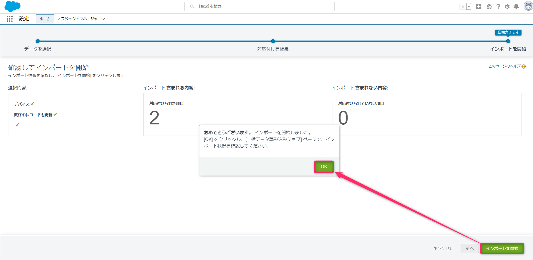Click the Salesforce cloud logo
The height and width of the screenshot is (260, 533).
pos(13,6)
